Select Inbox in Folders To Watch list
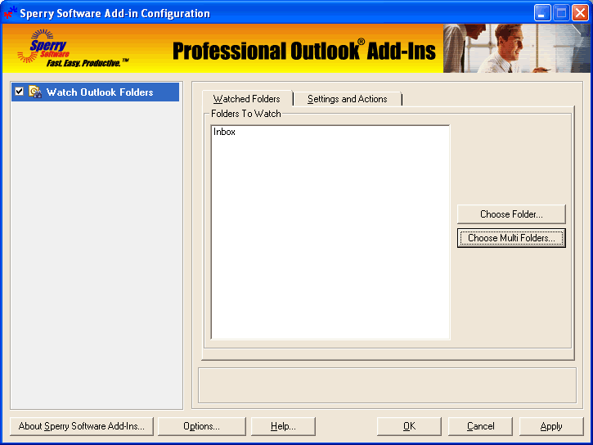 [224, 132]
